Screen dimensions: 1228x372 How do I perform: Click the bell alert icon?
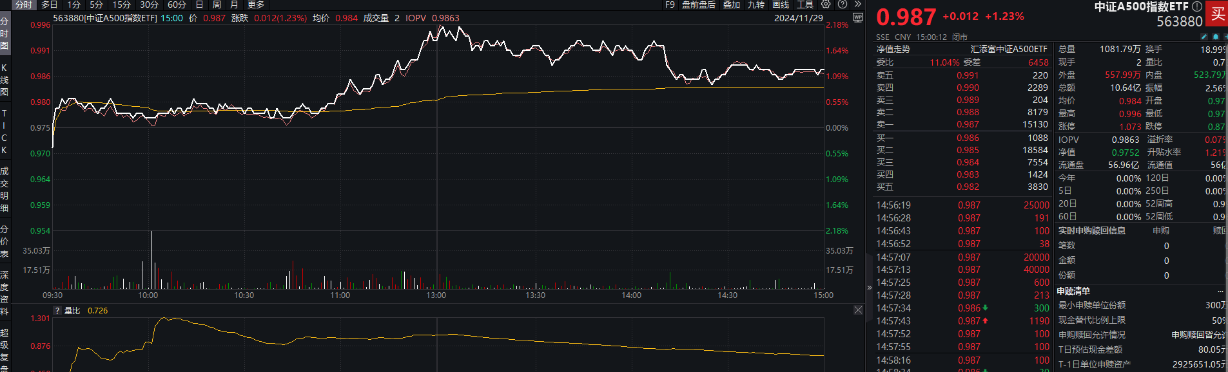coord(1216,37)
